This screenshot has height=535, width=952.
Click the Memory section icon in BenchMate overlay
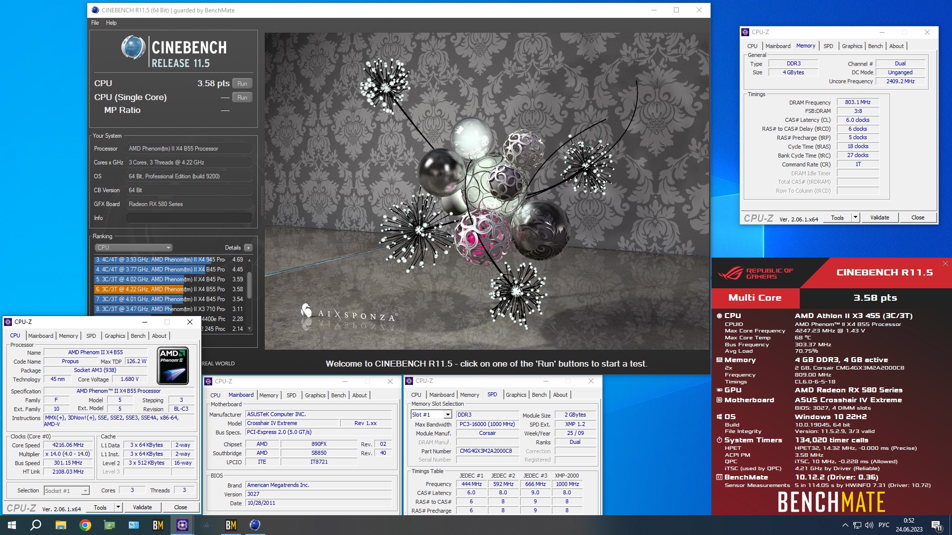[x=719, y=360]
